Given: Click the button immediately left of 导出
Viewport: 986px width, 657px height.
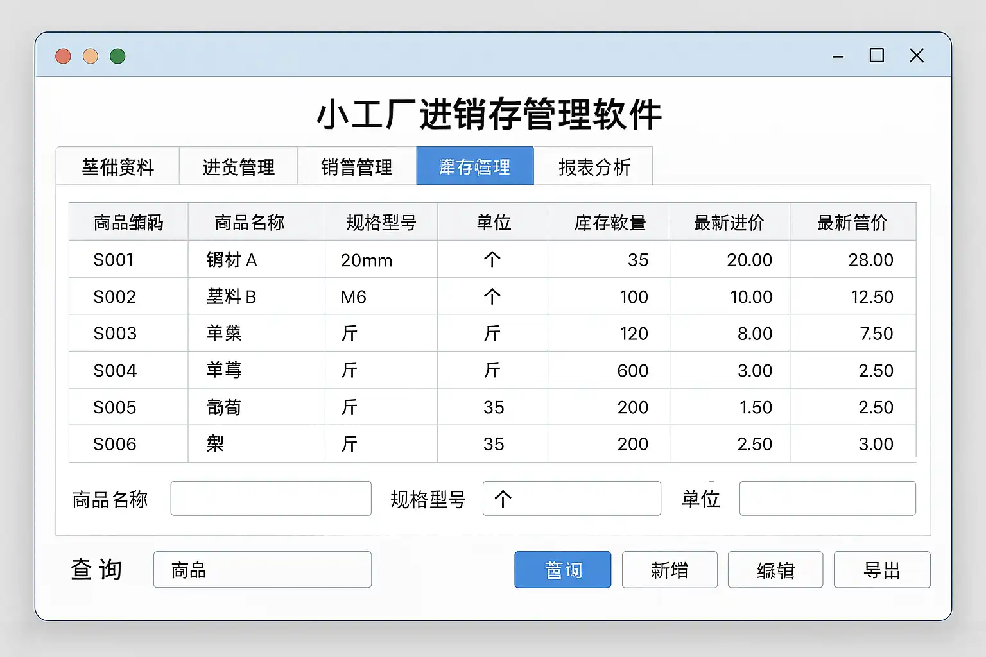Looking at the screenshot, I should pos(775,570).
